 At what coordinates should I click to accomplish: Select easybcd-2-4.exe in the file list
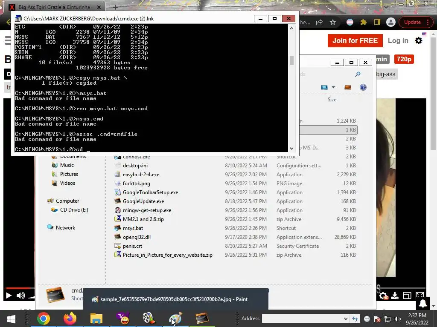point(141,174)
